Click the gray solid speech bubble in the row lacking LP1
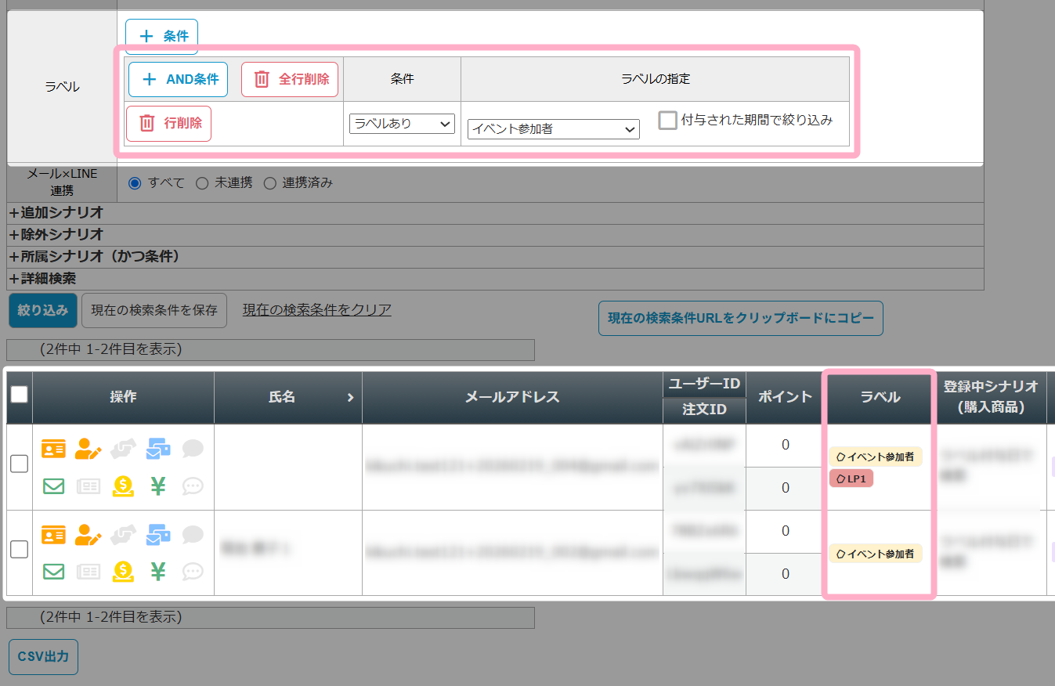The height and width of the screenshot is (686, 1055). (x=193, y=535)
